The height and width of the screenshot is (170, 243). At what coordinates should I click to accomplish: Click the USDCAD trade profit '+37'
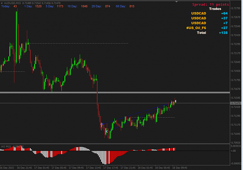click(x=224, y=18)
